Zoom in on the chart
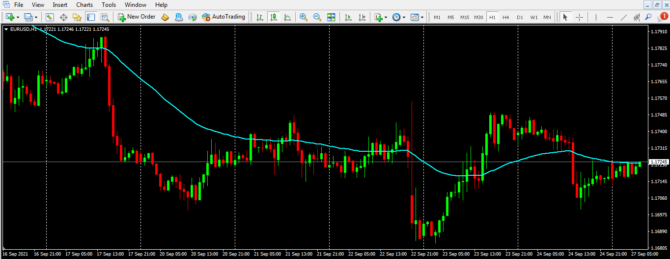This screenshot has width=670, height=259. 304,17
